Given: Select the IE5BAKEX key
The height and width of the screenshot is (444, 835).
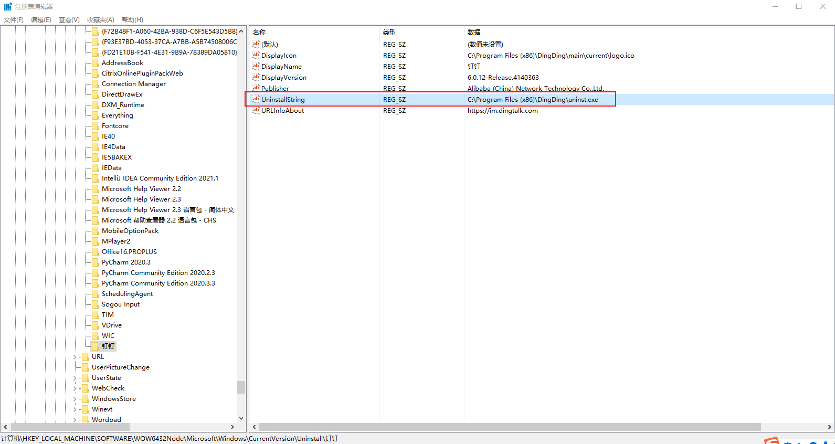Looking at the screenshot, I should tap(117, 157).
